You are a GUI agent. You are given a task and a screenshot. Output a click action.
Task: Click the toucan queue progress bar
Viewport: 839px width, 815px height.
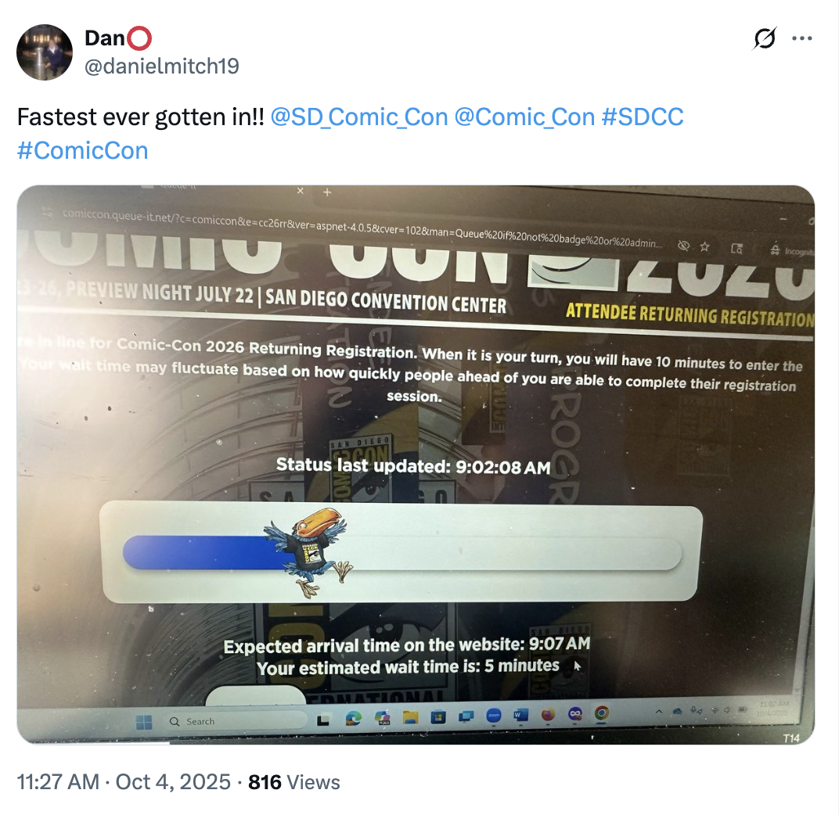(401, 553)
